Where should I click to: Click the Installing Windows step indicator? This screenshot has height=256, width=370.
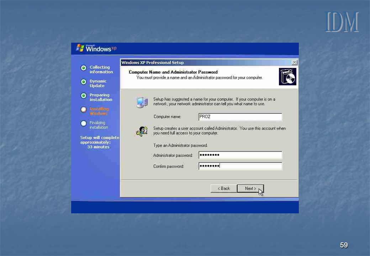(84, 110)
